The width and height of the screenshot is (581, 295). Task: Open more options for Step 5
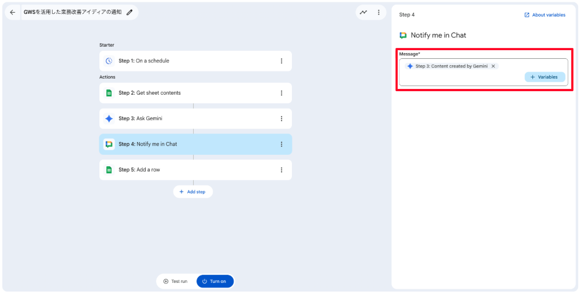pos(282,170)
